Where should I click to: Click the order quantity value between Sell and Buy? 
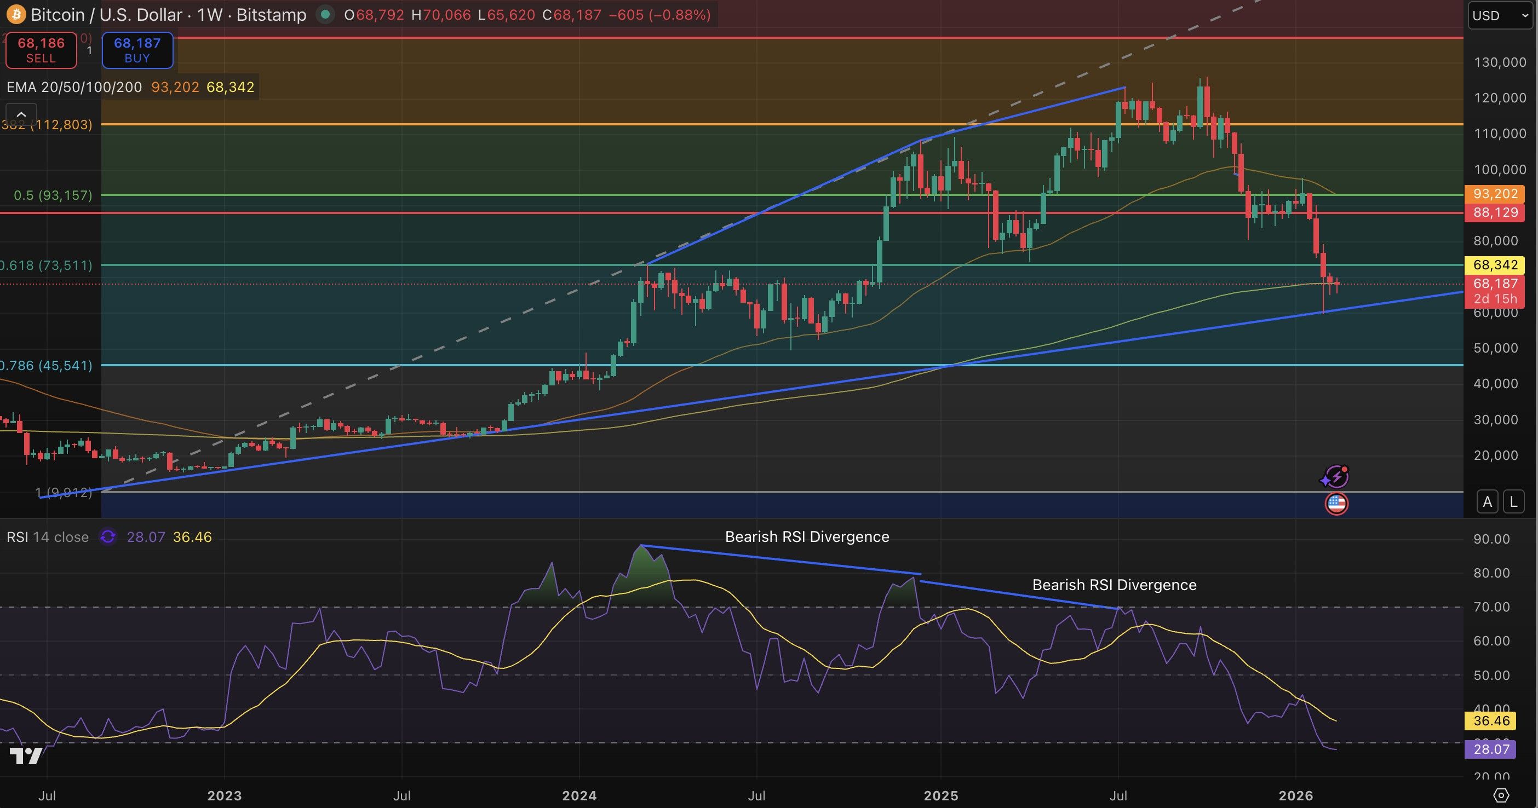pos(90,51)
